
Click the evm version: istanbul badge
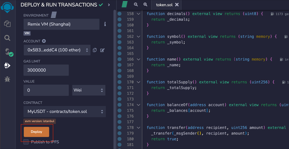pyautogui.click(x=40, y=121)
